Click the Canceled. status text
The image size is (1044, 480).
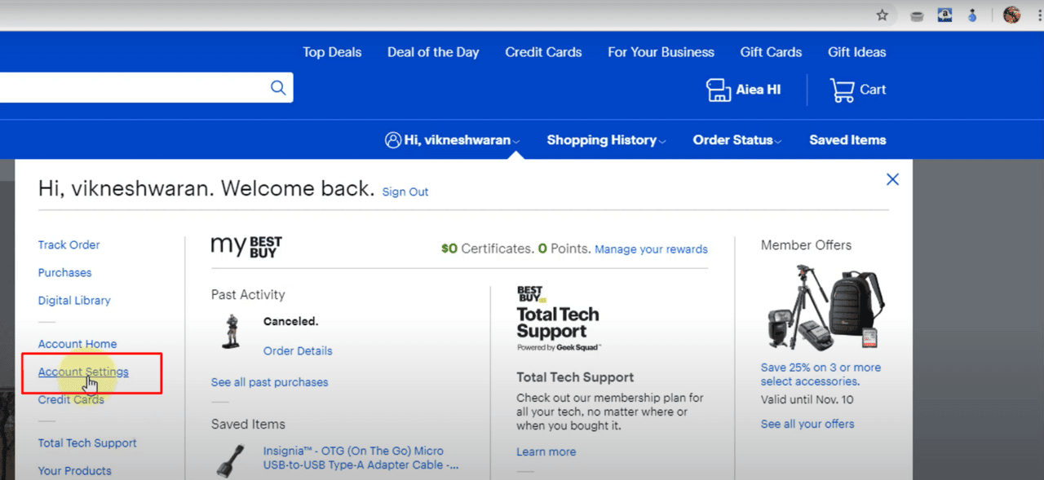(x=290, y=321)
